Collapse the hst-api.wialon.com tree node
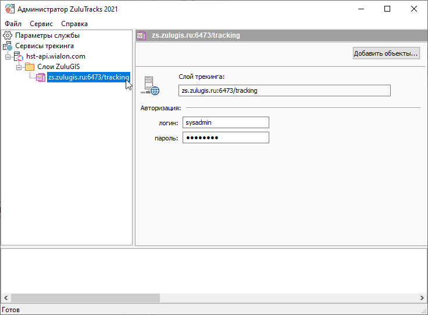Viewport: 428px width, 315px height. [8, 57]
